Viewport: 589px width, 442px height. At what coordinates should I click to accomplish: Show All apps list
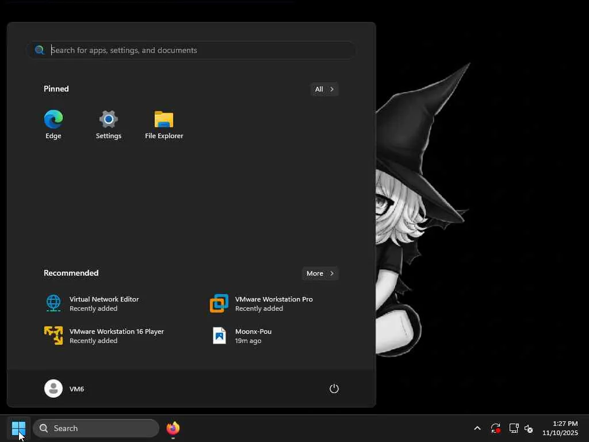(324, 89)
